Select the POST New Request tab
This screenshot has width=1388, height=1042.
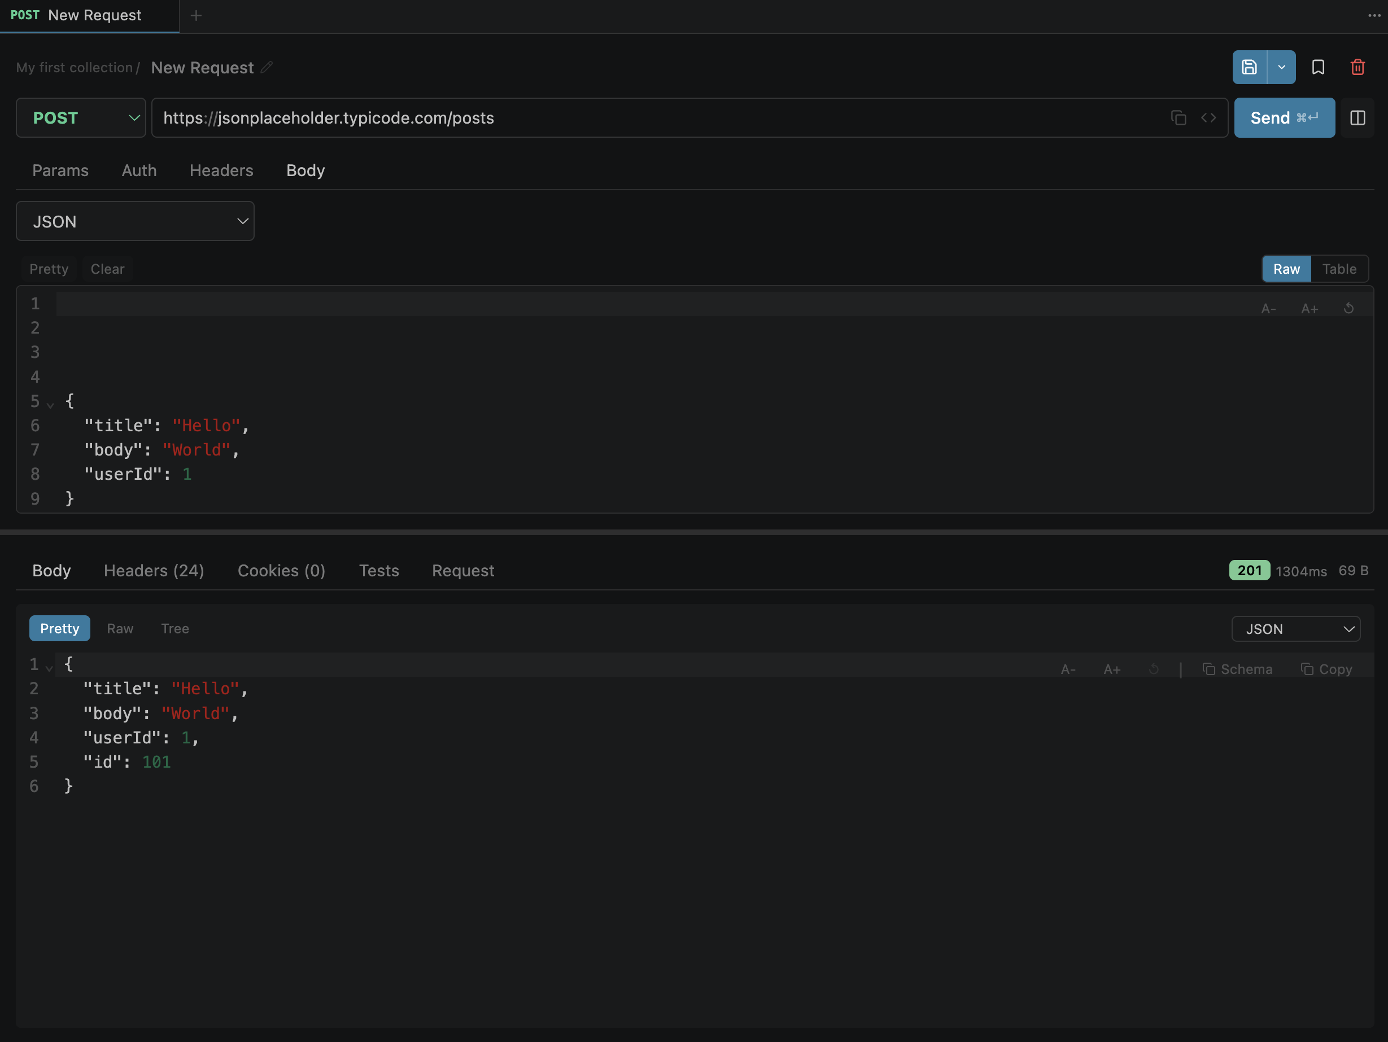coord(90,16)
